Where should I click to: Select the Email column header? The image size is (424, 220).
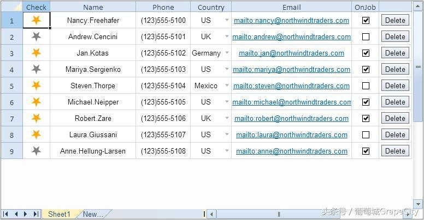coord(292,7)
